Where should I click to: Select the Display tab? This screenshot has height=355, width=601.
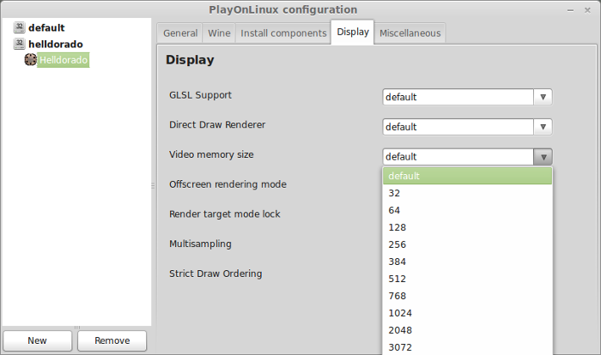353,33
